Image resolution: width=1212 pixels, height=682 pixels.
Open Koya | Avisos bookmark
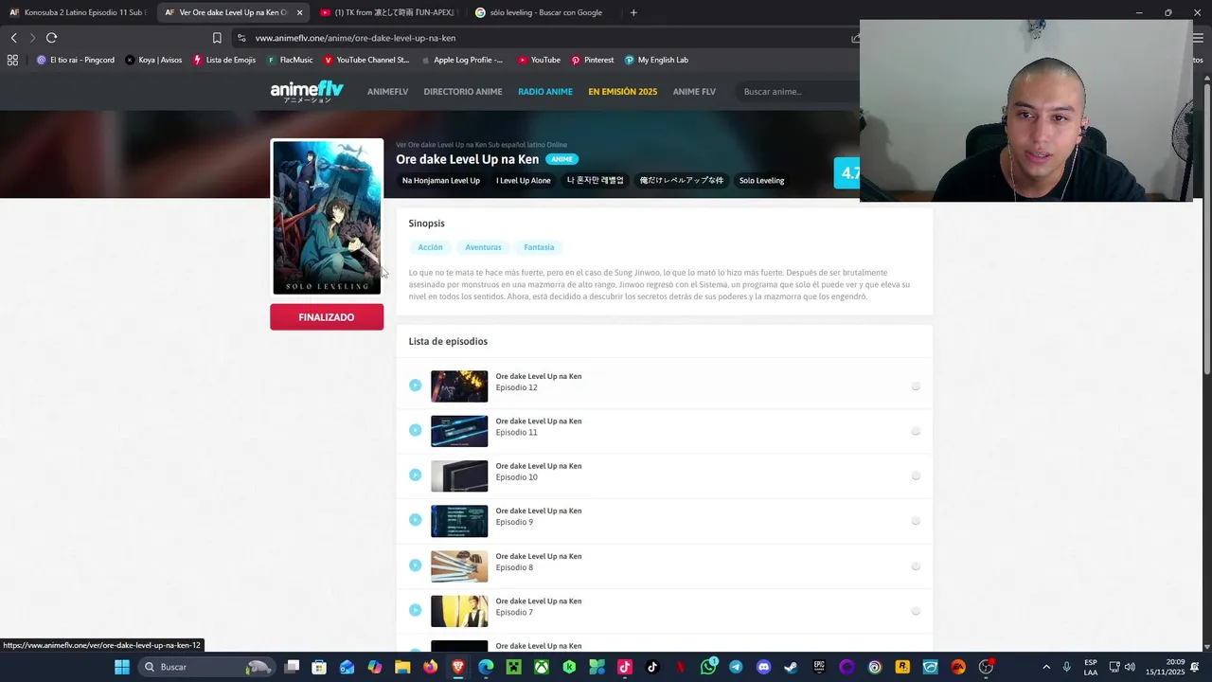[x=153, y=60]
